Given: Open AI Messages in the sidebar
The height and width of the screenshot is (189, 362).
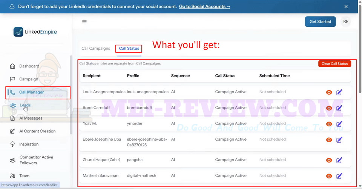Looking at the screenshot, I should tap(31, 118).
